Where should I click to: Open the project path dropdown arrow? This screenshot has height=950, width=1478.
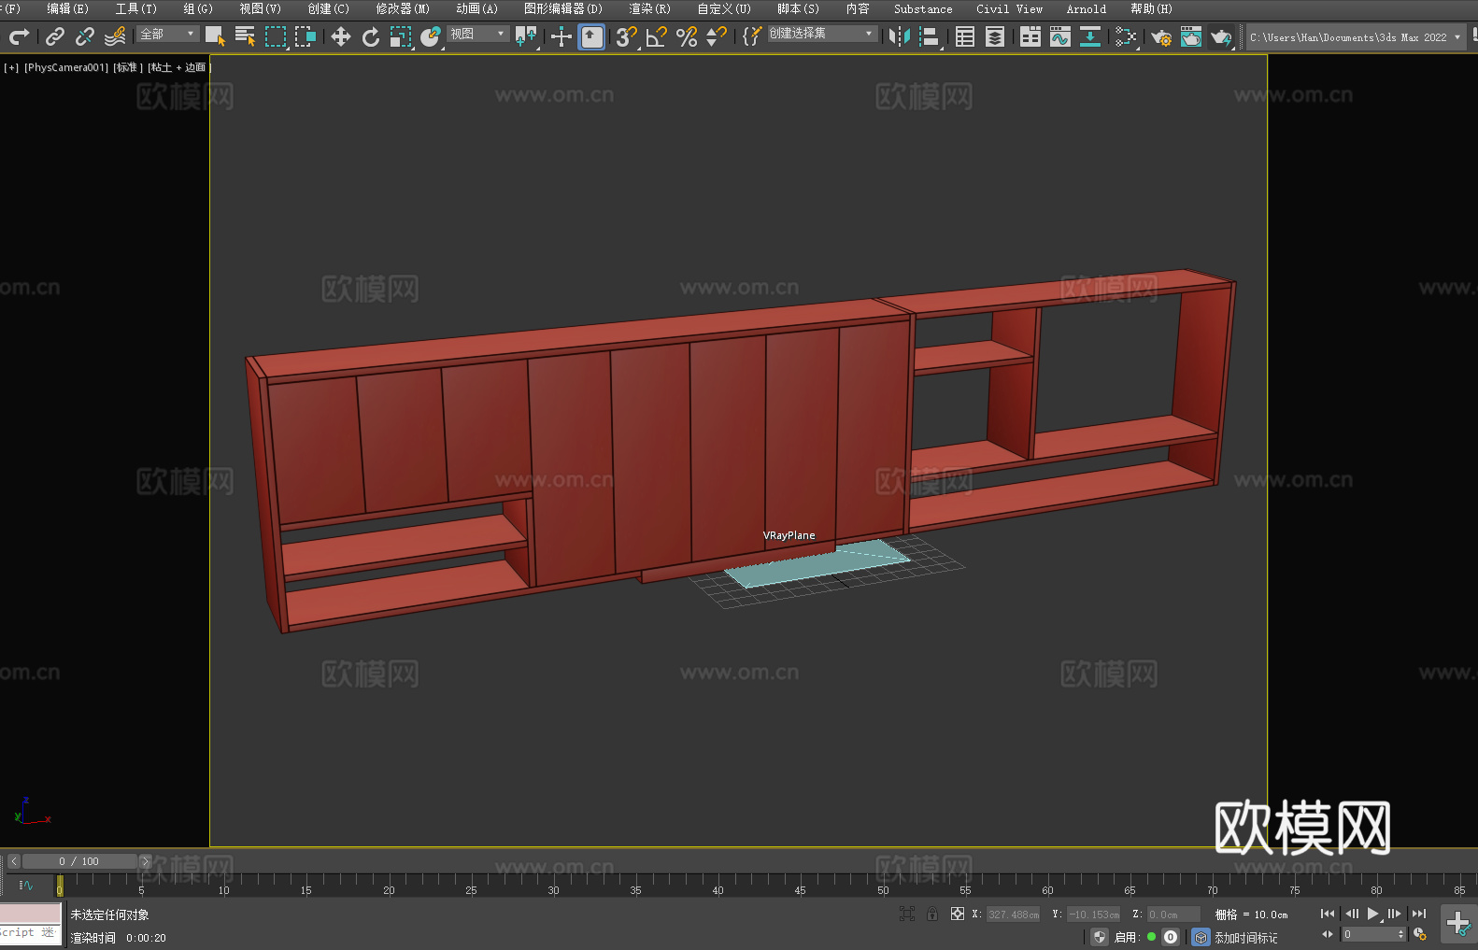coord(1457,37)
